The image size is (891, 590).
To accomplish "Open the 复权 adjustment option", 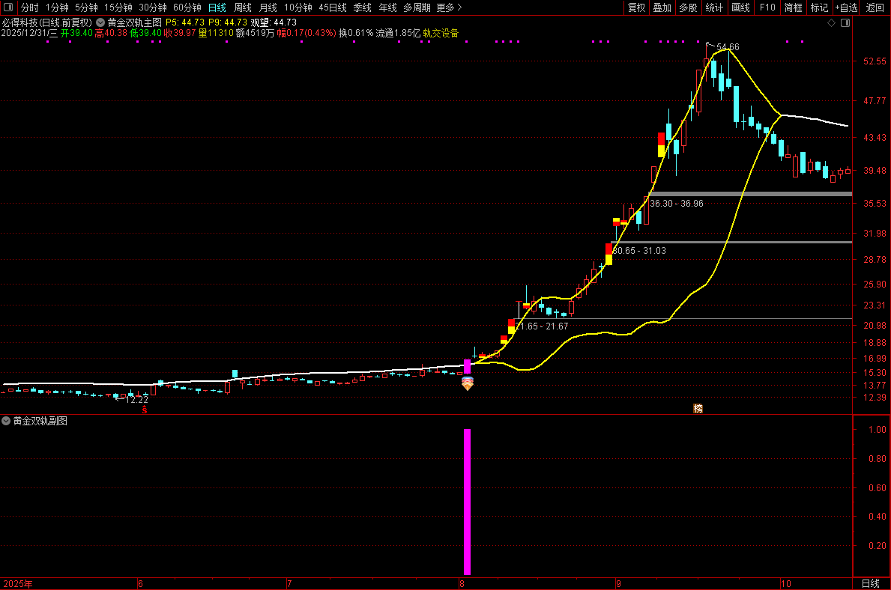I will [636, 7].
